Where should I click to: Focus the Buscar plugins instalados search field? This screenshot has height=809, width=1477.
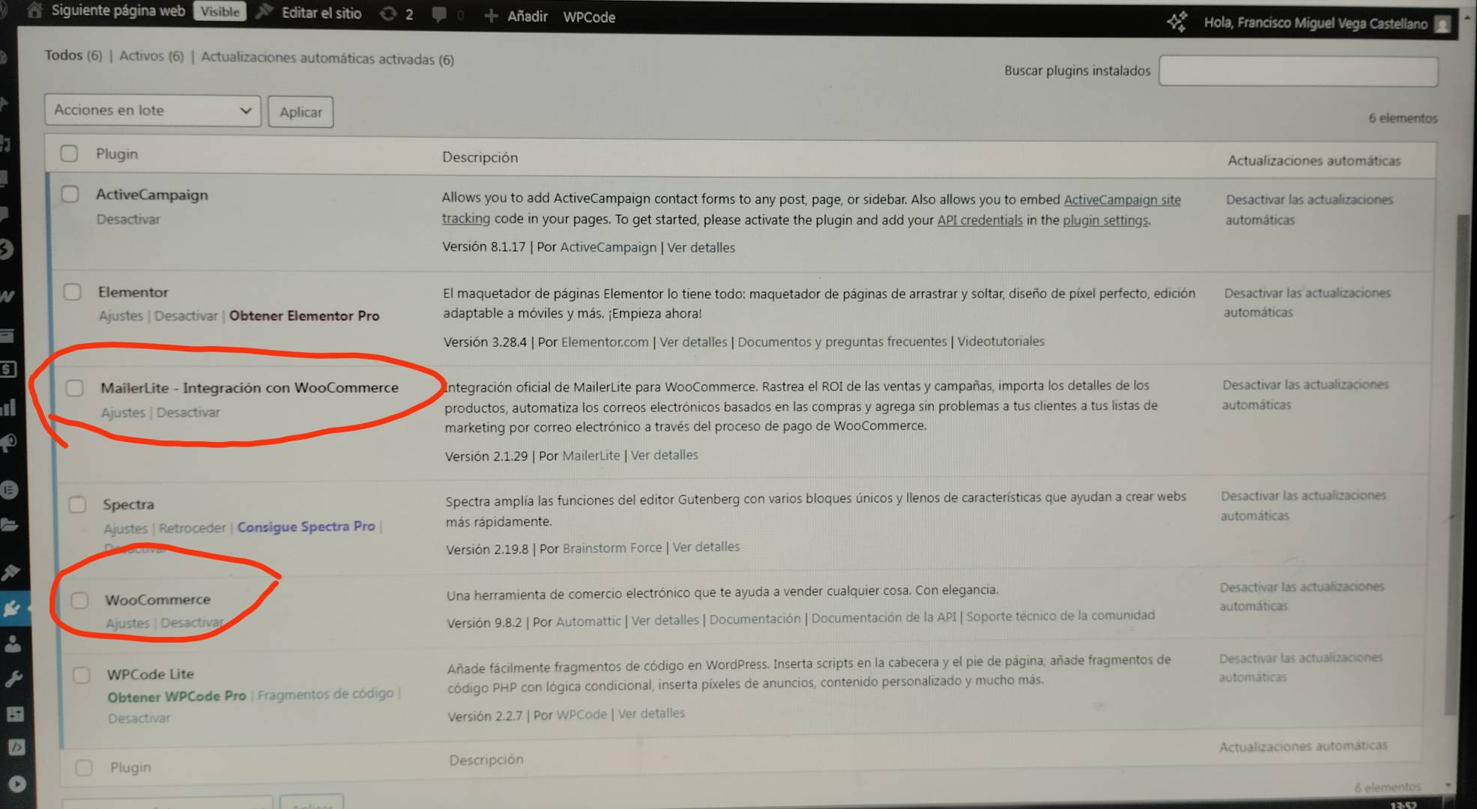tap(1298, 72)
